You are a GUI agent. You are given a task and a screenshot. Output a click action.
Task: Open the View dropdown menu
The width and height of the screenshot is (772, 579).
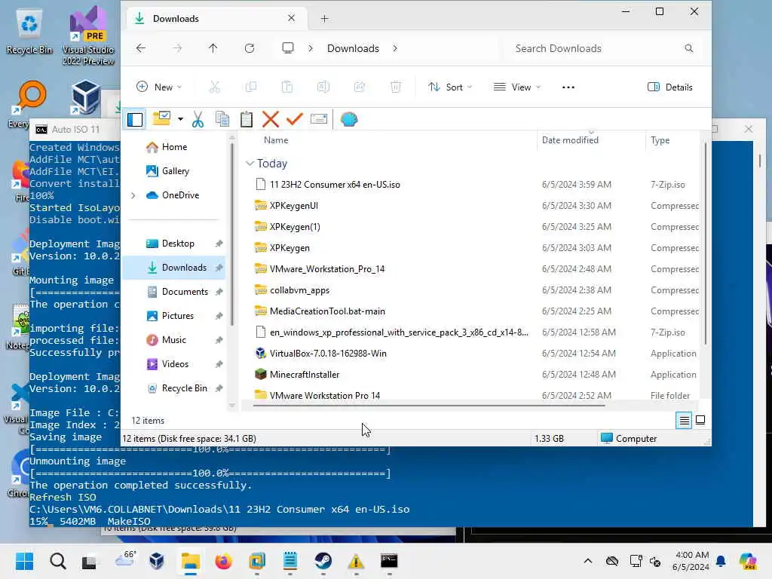coord(517,87)
